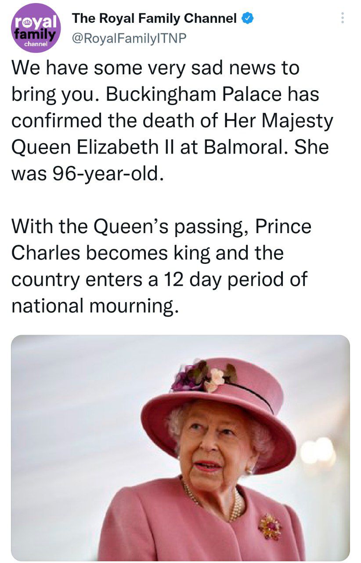
Task: Click the word "channel" inside avatar logo
Action: pos(34,44)
